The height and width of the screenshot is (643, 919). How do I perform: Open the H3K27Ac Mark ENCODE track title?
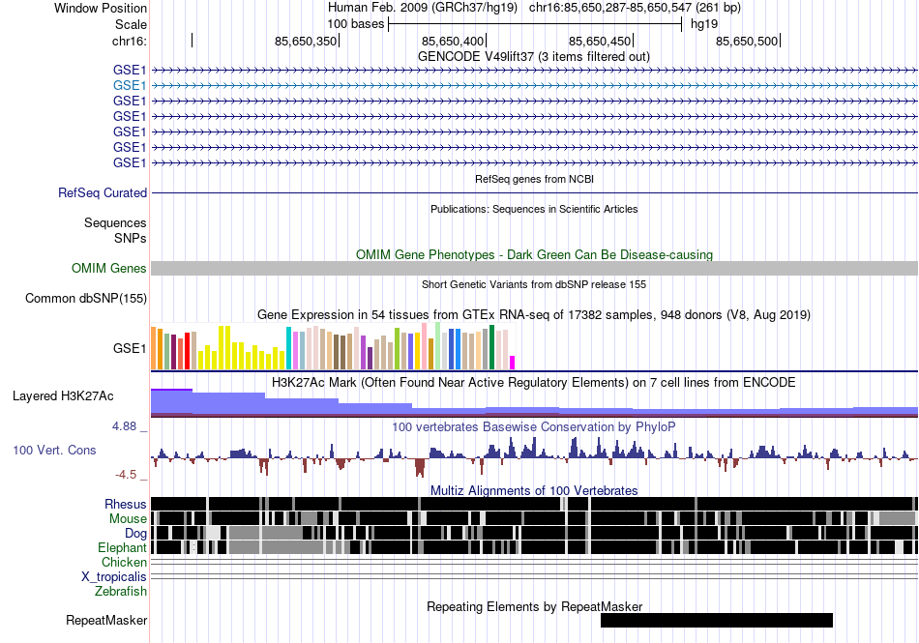point(534,382)
